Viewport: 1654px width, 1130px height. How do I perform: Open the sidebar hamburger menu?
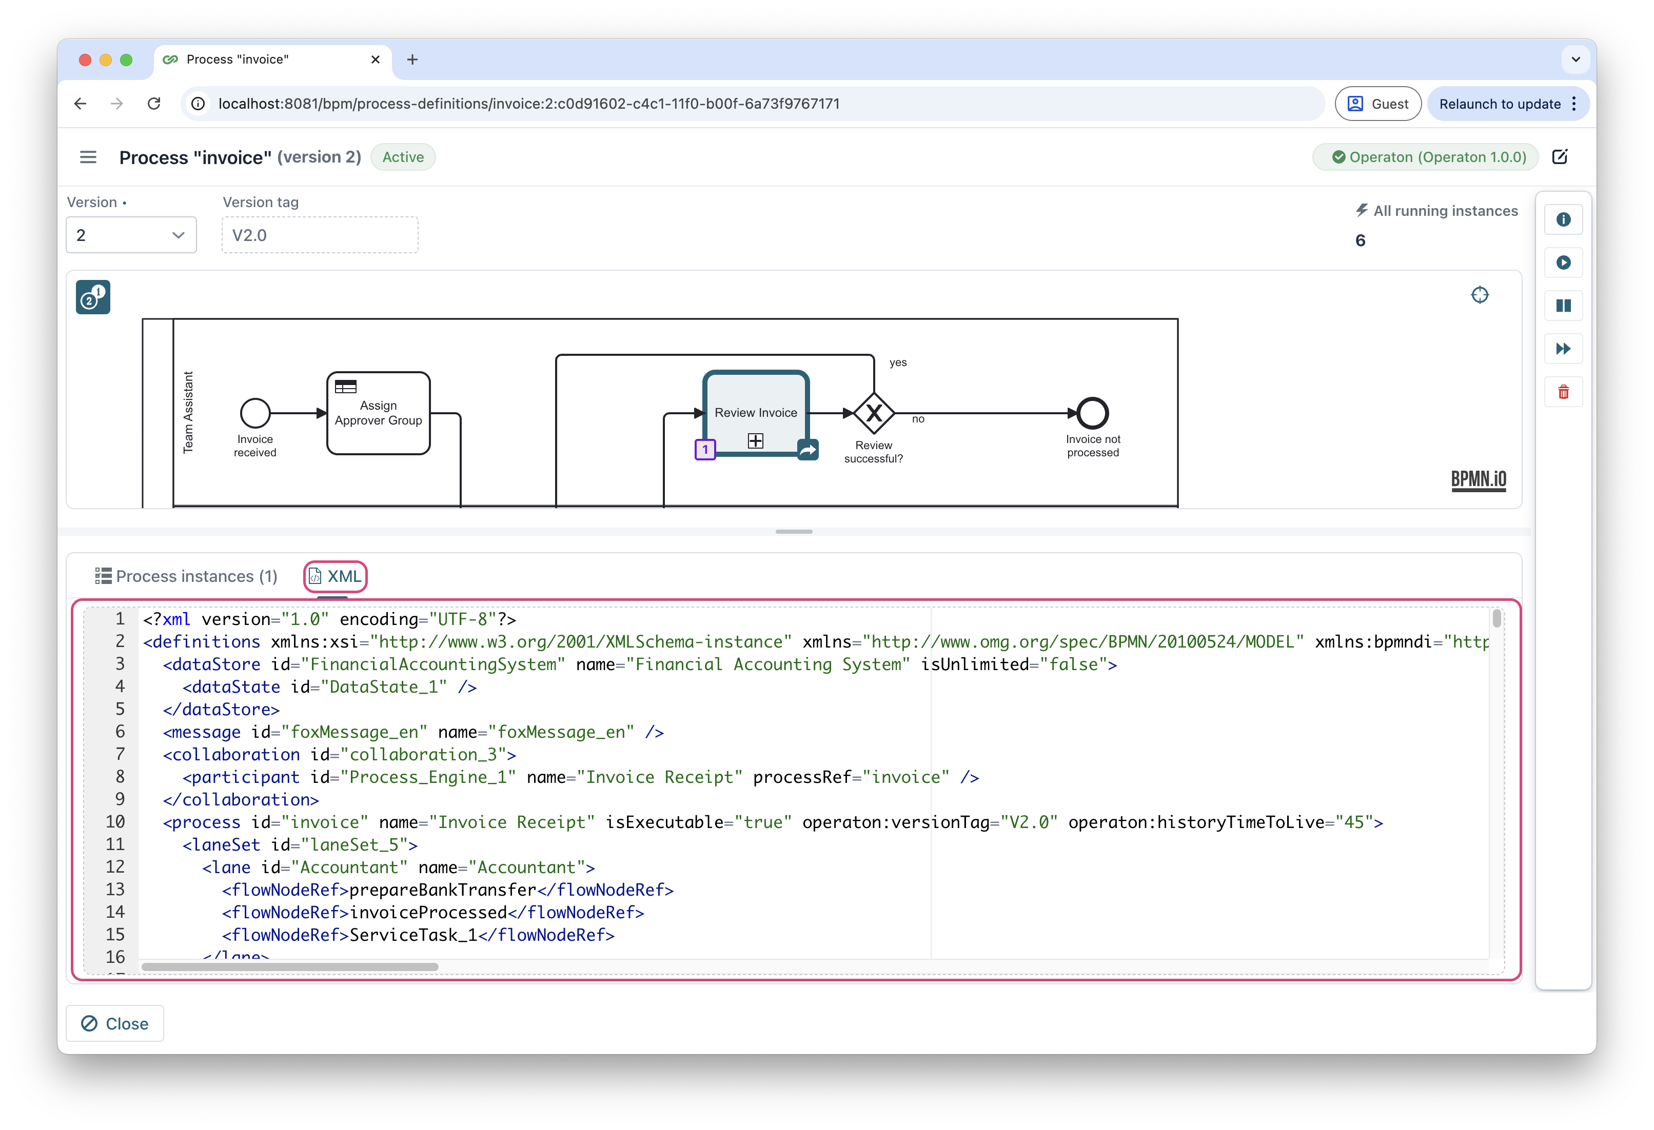click(88, 156)
